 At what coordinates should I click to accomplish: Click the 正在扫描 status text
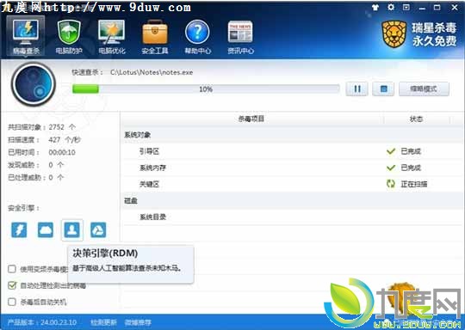414,184
